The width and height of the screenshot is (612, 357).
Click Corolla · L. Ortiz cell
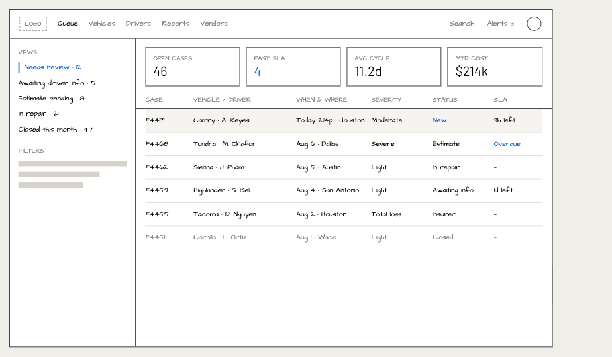(220, 237)
